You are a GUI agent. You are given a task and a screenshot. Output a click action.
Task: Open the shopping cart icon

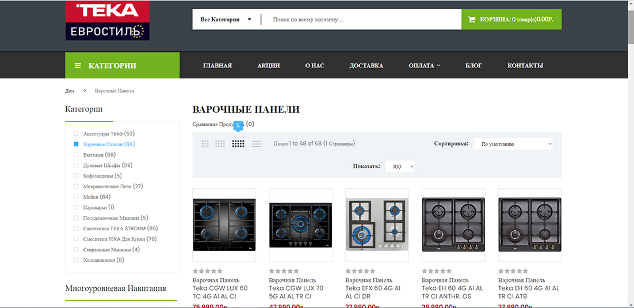click(x=471, y=20)
